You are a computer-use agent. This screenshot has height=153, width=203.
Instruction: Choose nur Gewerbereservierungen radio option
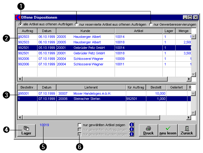pyautogui.click(x=151, y=24)
